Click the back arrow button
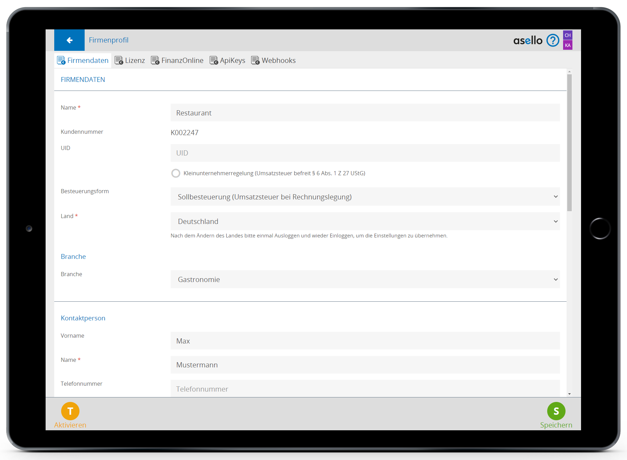Screen dimensions: 627x460 [x=69, y=40]
